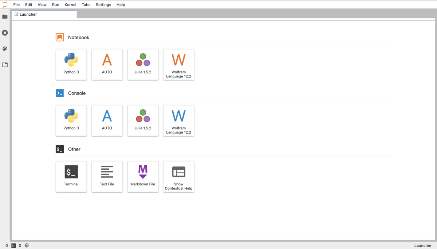Open the Run menu
The width and height of the screenshot is (437, 249).
point(55,5)
